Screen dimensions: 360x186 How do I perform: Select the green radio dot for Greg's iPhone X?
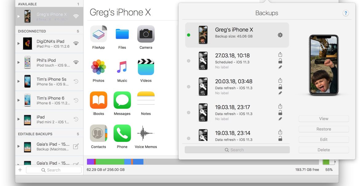[189, 35]
